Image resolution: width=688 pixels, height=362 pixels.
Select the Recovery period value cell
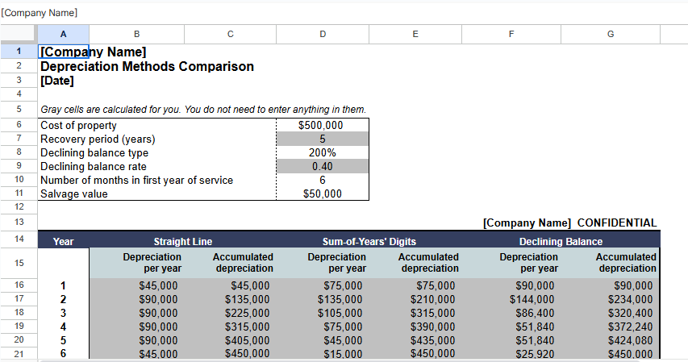pos(322,139)
